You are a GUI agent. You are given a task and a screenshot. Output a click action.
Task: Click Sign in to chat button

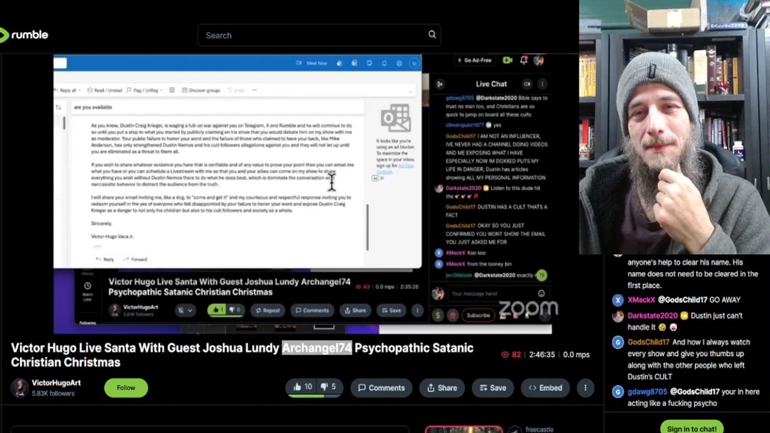[x=691, y=428]
